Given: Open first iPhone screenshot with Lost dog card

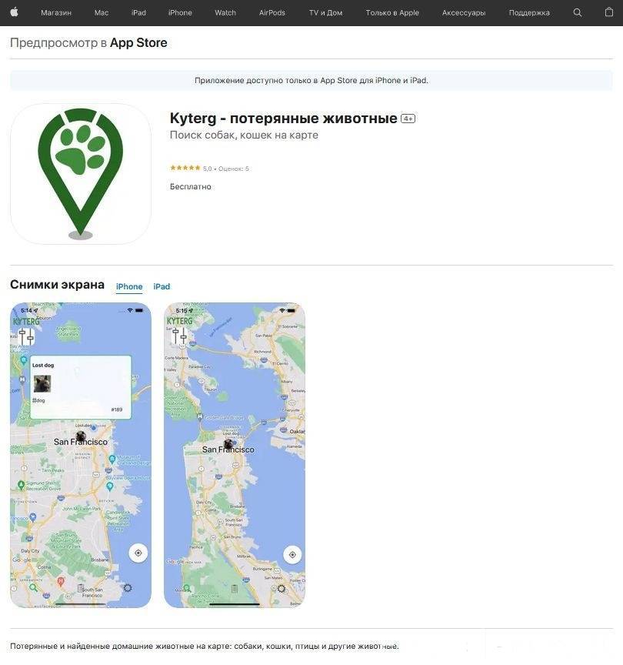Looking at the screenshot, I should pos(81,455).
